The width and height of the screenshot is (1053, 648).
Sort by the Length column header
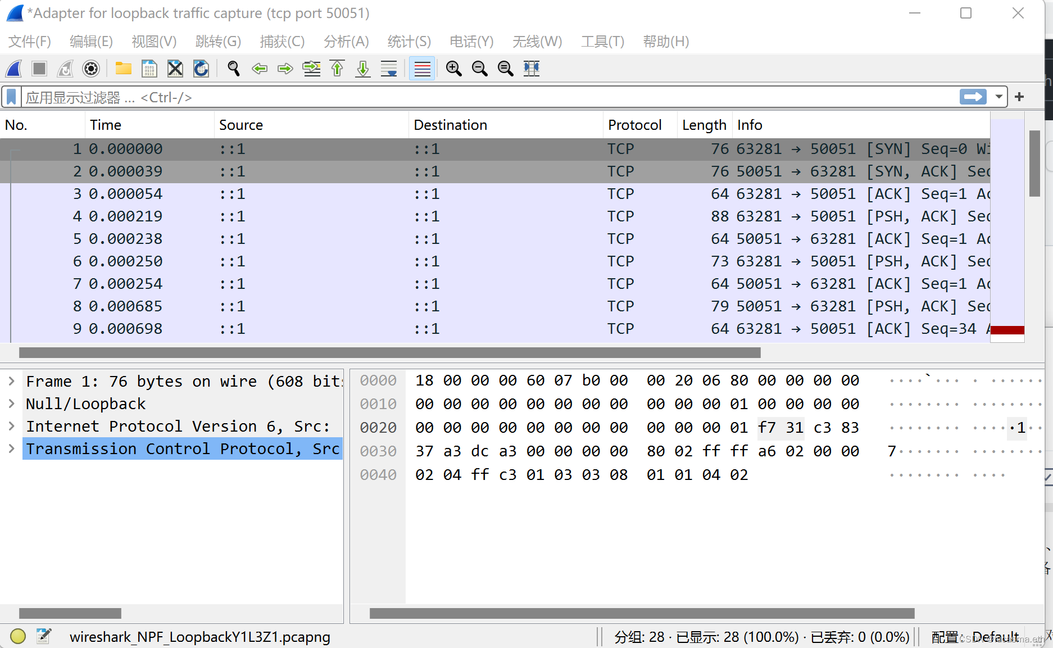point(705,125)
